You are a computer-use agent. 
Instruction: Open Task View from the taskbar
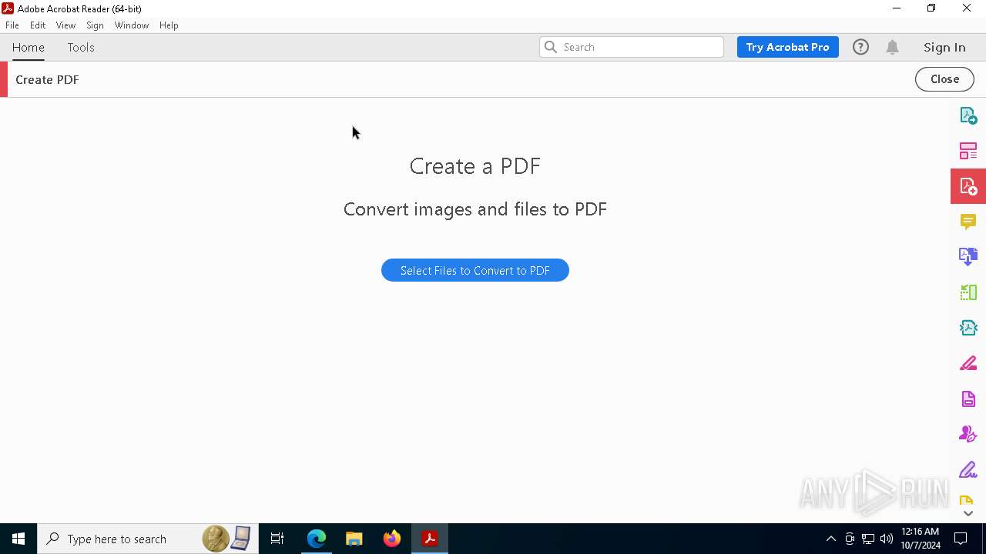pos(277,539)
